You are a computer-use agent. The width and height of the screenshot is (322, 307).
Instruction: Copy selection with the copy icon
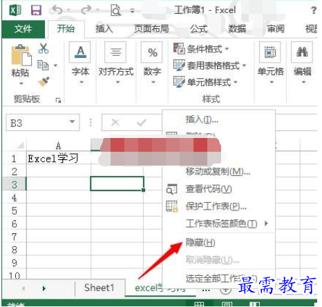click(x=43, y=65)
